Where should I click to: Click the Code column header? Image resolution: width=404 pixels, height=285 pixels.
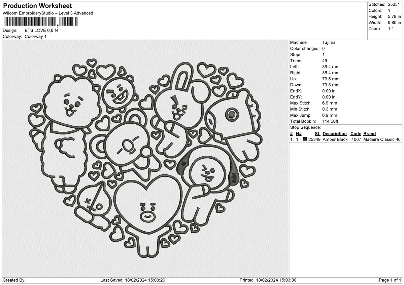click(356, 133)
